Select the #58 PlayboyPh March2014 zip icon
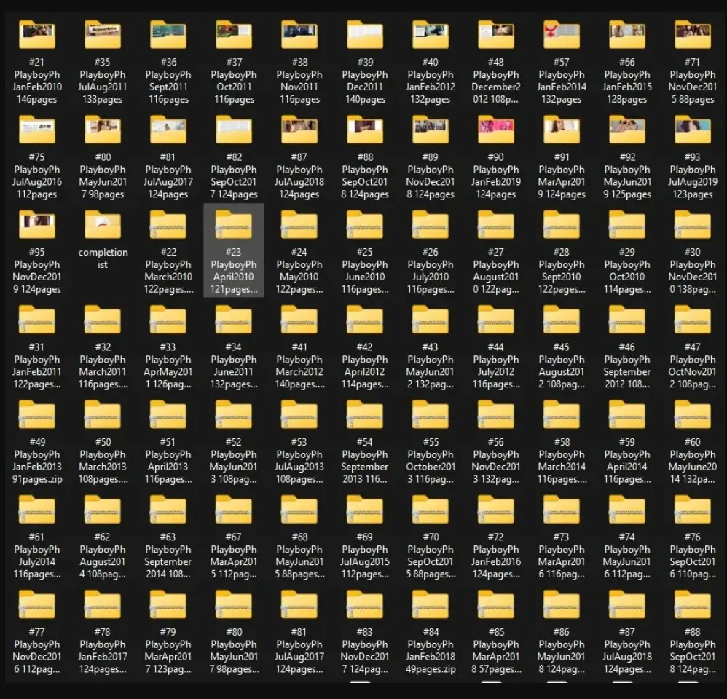Screen dimensions: 727x699 (562, 415)
